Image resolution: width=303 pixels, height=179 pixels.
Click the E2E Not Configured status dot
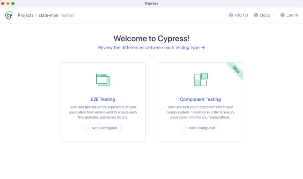89,128
